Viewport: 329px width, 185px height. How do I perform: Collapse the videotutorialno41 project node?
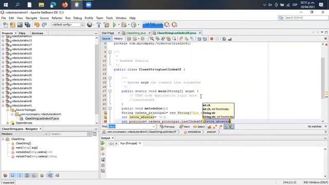tap(3, 105)
